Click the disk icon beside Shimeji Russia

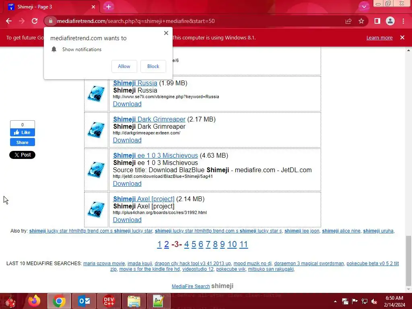(x=96, y=93)
